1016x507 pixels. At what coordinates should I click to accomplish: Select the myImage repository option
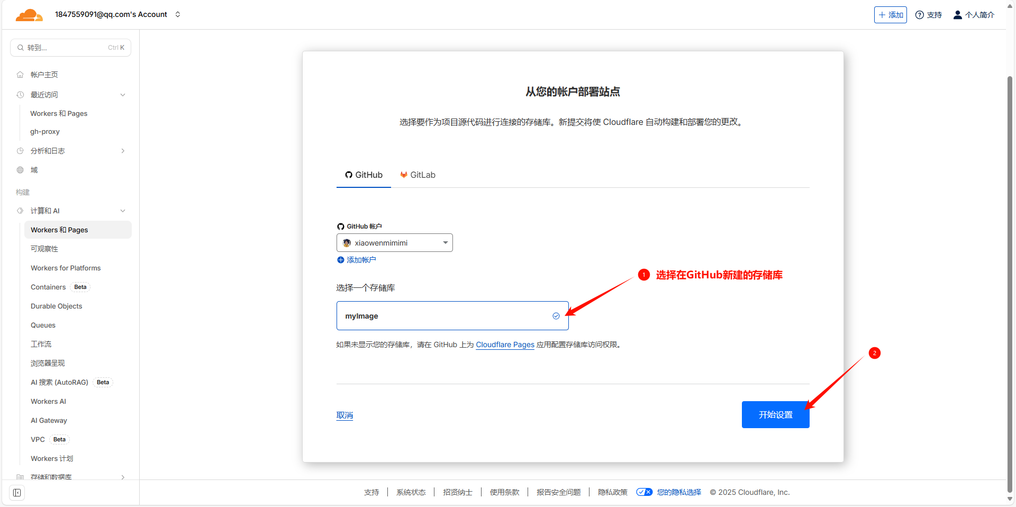[452, 316]
